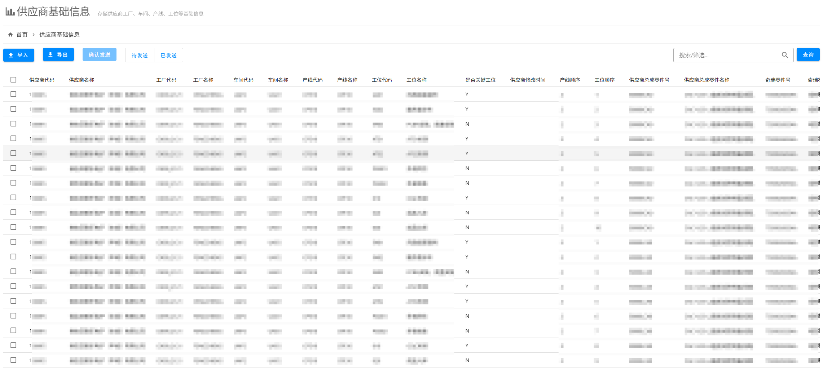
Task: Switch to the 待发送 tab
Action: [140, 55]
